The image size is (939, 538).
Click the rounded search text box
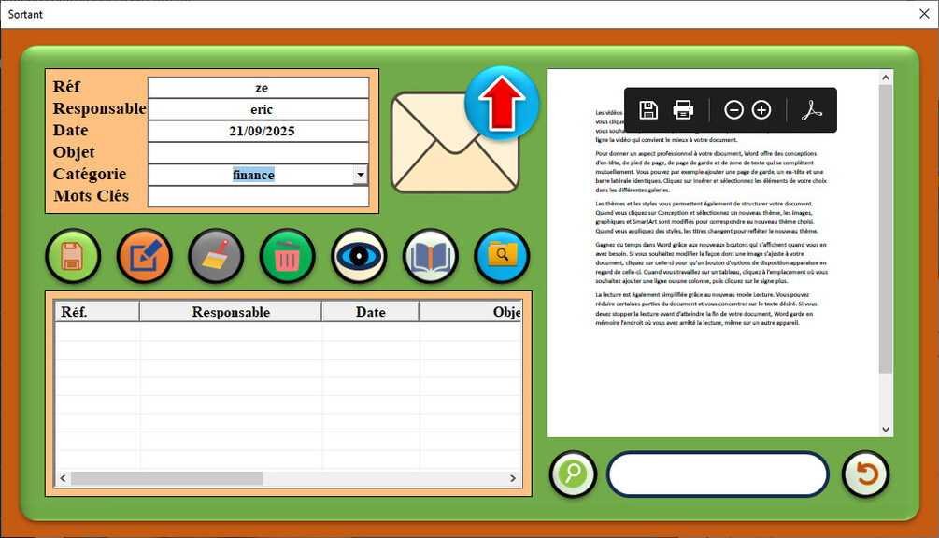point(718,474)
